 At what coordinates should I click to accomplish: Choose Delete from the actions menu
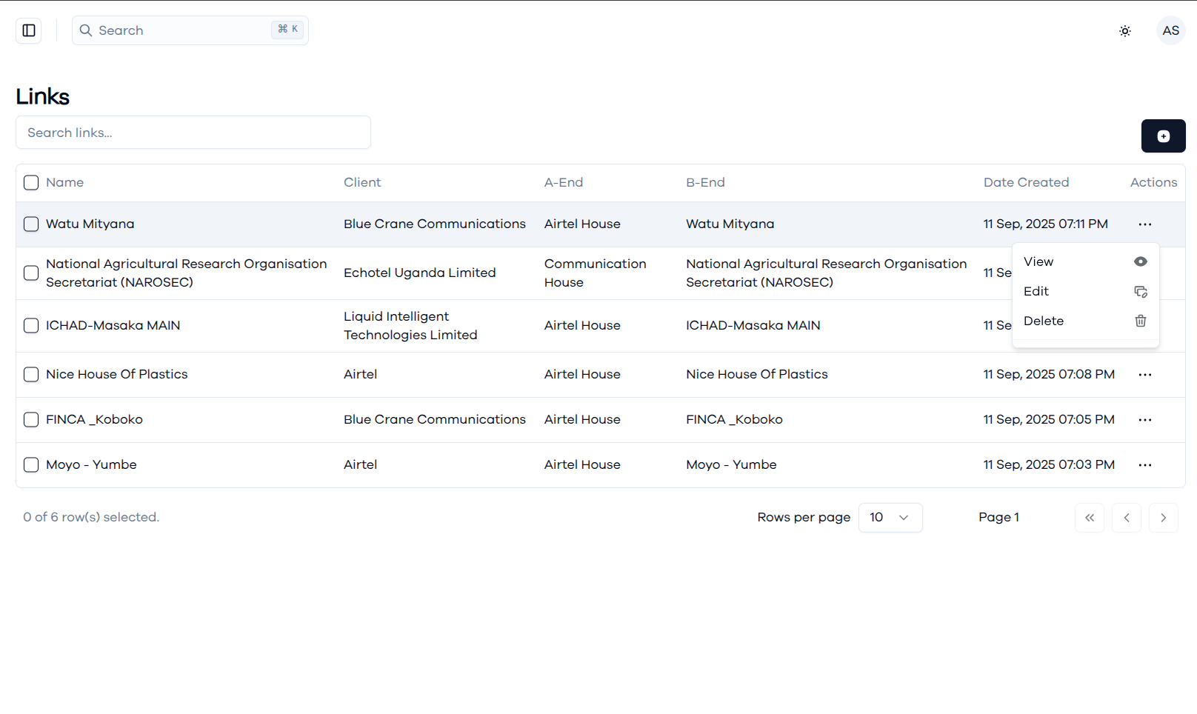(x=1086, y=321)
